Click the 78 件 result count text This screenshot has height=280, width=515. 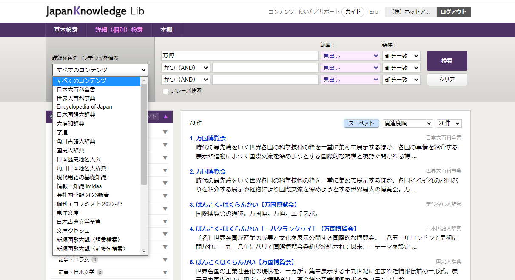(x=196, y=123)
